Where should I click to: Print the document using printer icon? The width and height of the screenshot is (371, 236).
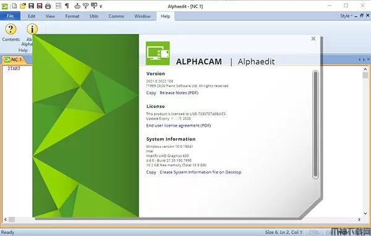(48, 6)
